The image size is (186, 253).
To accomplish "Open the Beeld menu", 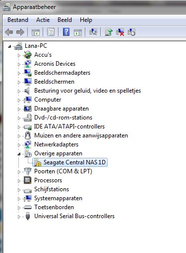I will (x=64, y=20).
